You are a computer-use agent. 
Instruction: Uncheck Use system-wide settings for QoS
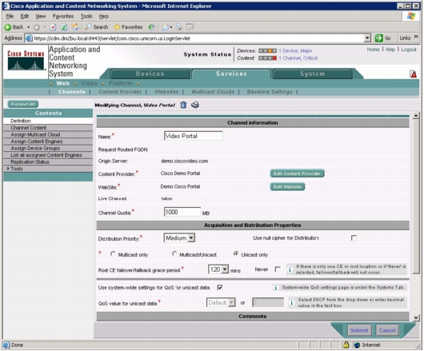(x=220, y=287)
